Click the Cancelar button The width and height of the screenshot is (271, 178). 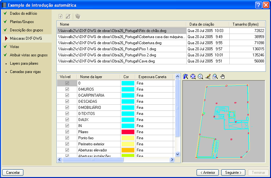pyautogui.click(x=13, y=173)
